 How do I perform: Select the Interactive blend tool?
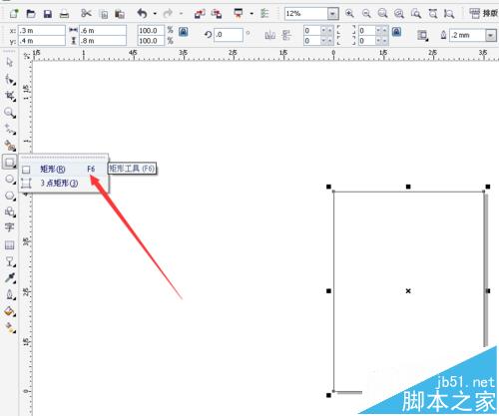(x=10, y=261)
